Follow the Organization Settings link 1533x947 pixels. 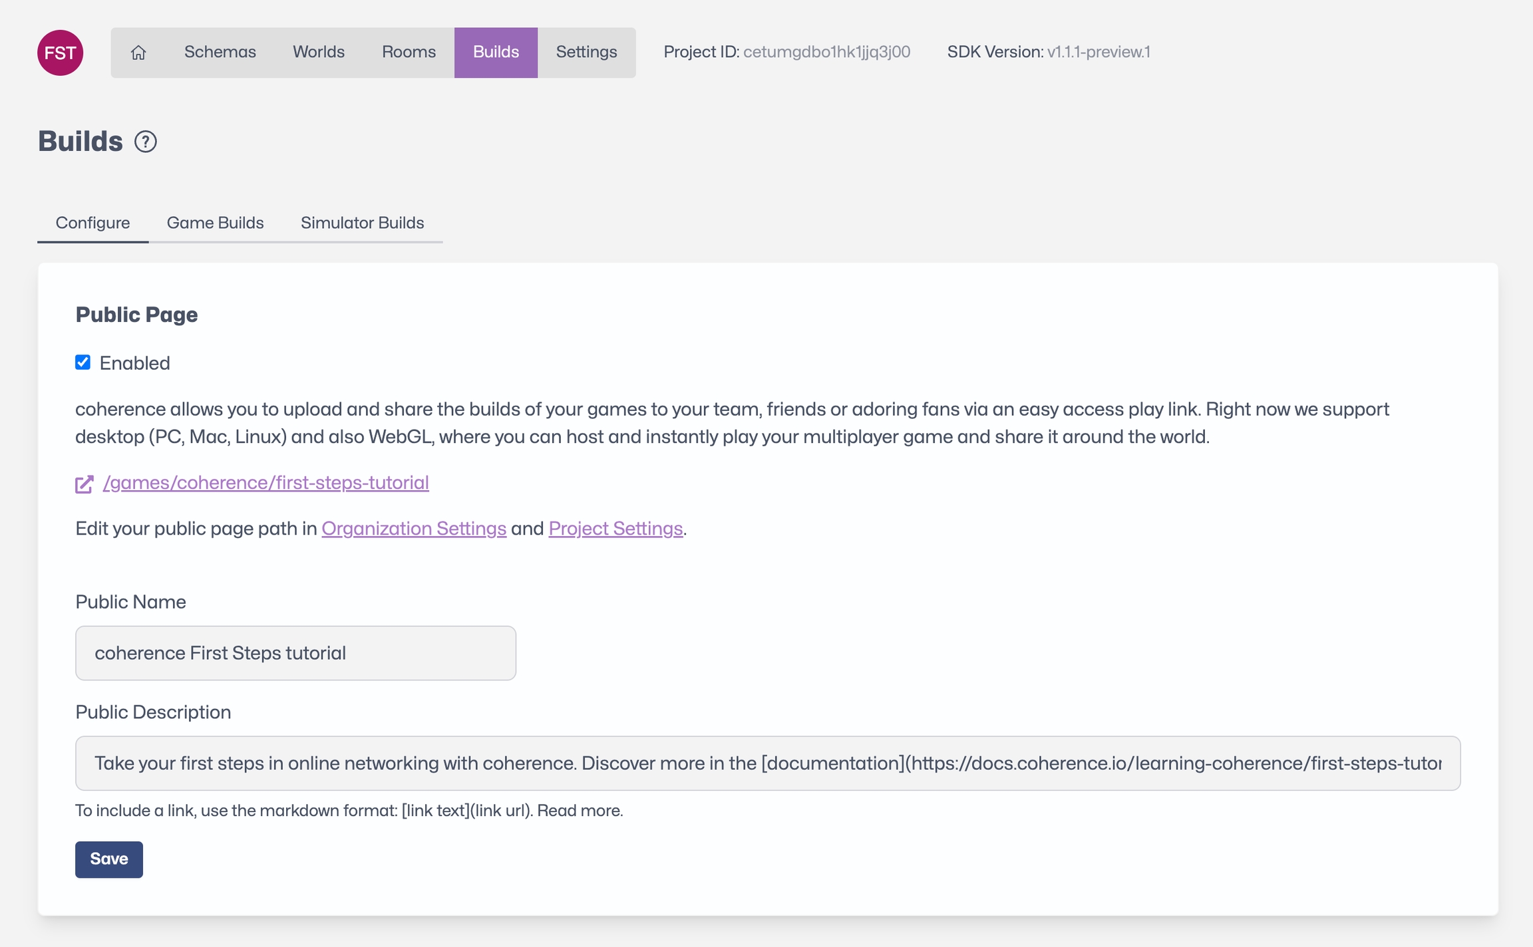[414, 529]
